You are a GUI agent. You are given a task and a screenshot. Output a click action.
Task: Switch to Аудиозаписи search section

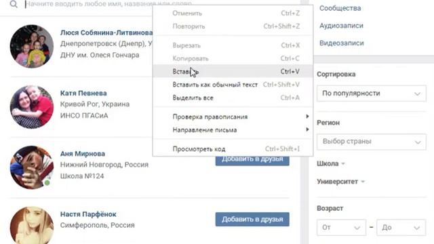pyautogui.click(x=341, y=26)
